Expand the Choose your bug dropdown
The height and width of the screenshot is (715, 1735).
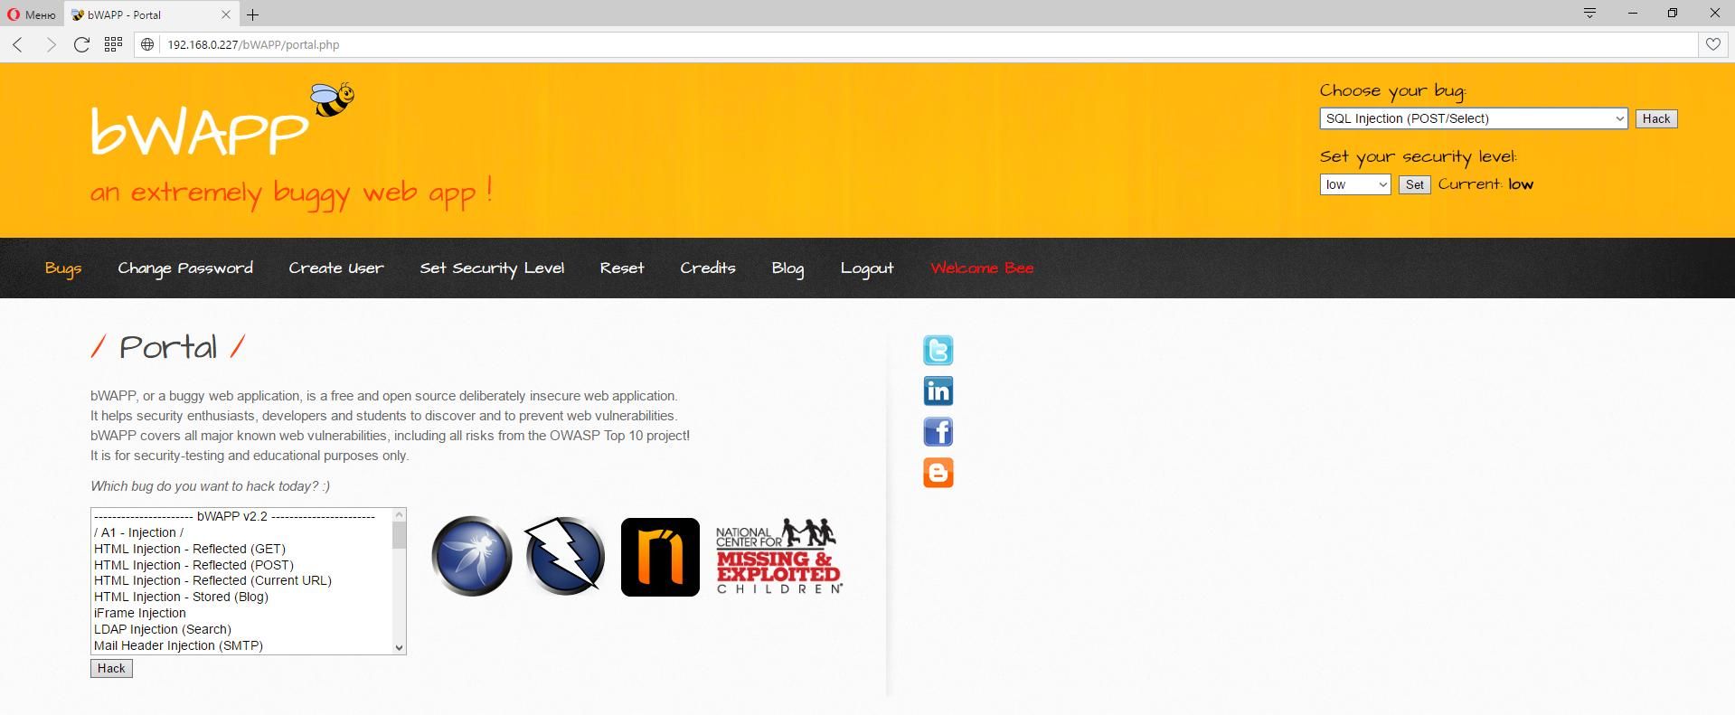click(x=1474, y=118)
